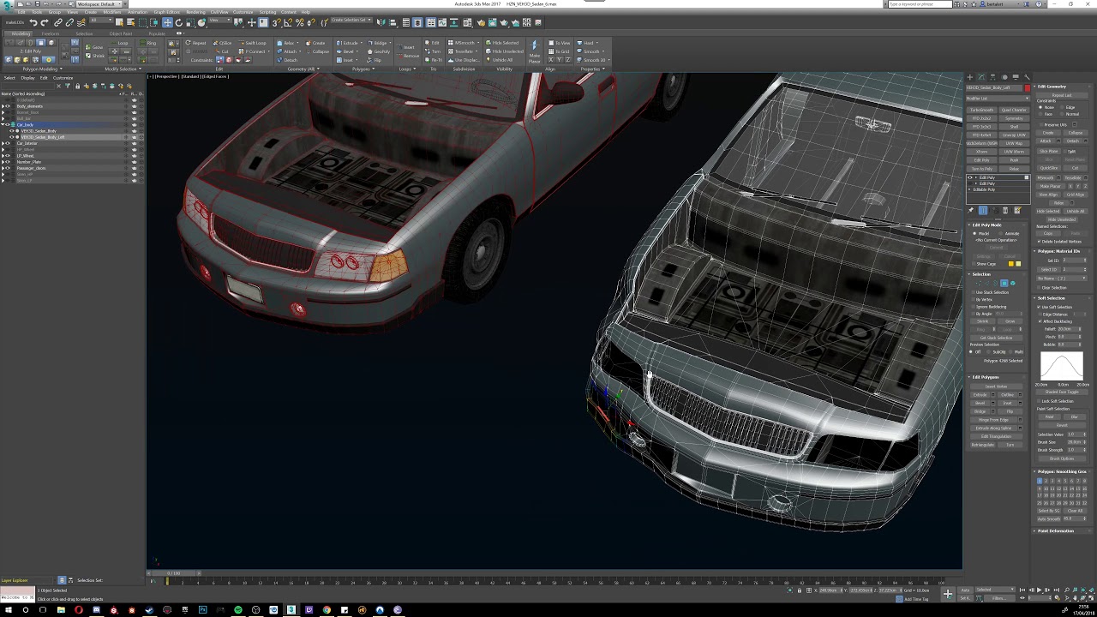This screenshot has height=617, width=1097.
Task: Open the Hierarchy command panel tab
Action: (994, 77)
